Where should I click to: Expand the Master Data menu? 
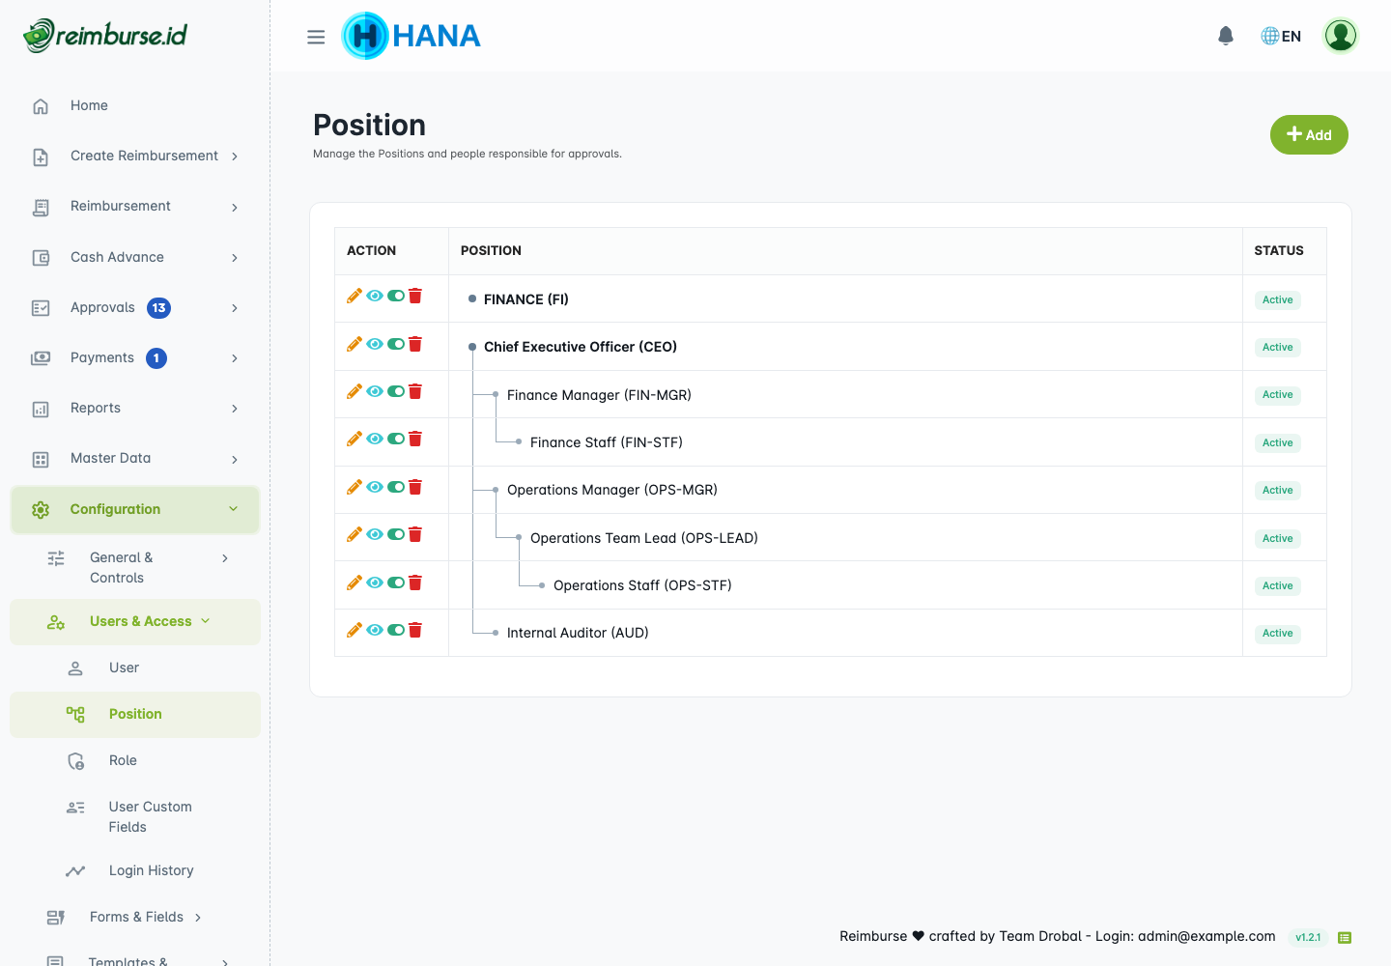[x=135, y=459]
